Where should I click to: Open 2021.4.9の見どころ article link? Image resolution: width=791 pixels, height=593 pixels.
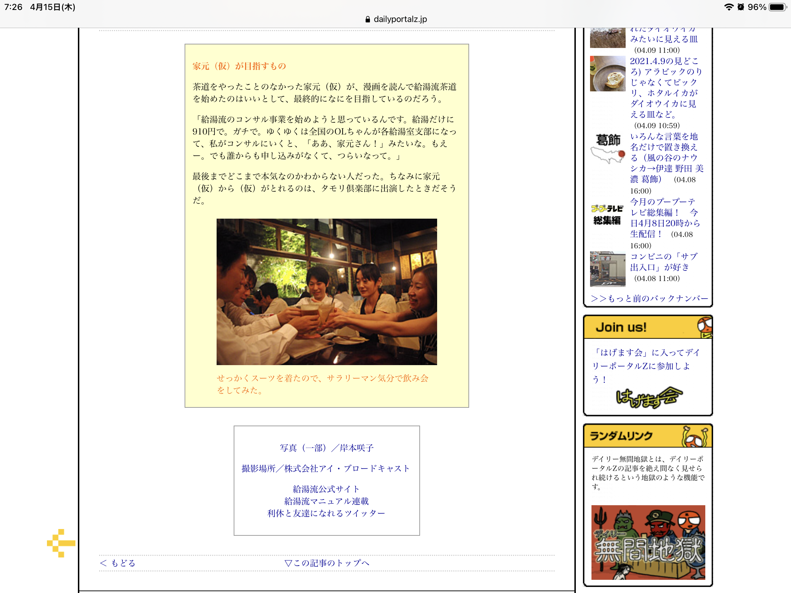[666, 87]
